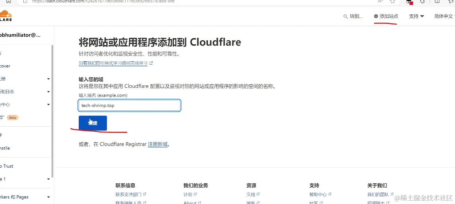Click the blue continue button
This screenshot has width=455, height=204.
coord(93,123)
